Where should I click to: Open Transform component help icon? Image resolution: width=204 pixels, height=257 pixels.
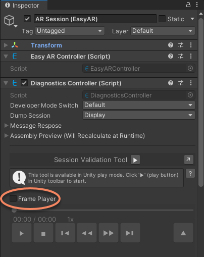point(171,45)
